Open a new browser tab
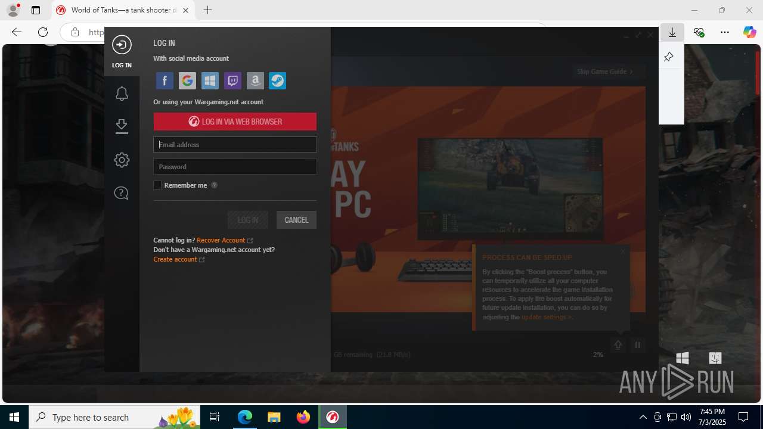This screenshot has width=763, height=429. pyautogui.click(x=207, y=10)
